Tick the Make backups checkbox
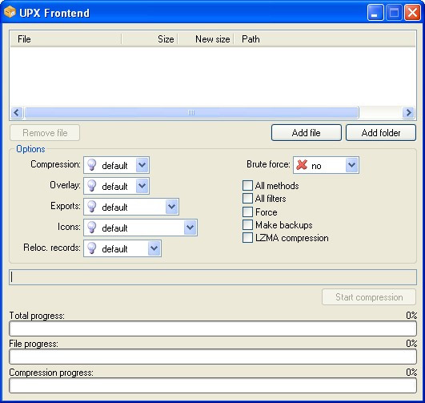The image size is (425, 403). (x=247, y=224)
